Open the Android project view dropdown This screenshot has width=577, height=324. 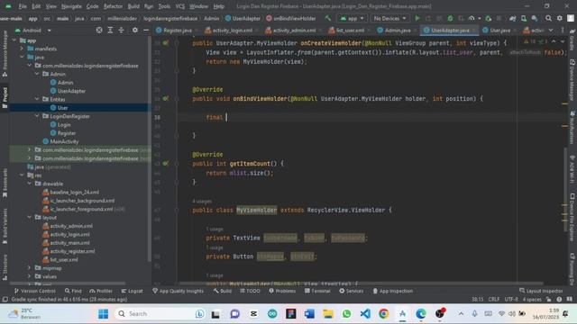[32, 30]
